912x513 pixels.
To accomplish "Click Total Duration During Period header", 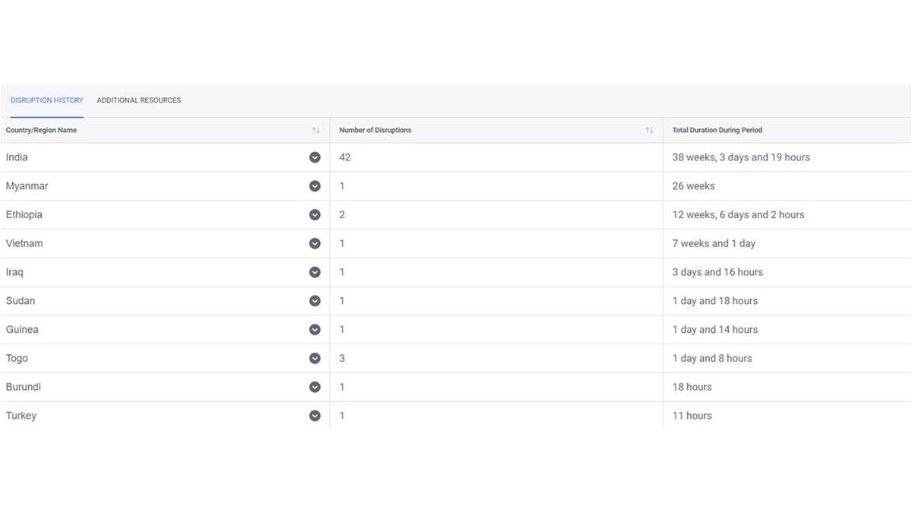I will pos(717,131).
